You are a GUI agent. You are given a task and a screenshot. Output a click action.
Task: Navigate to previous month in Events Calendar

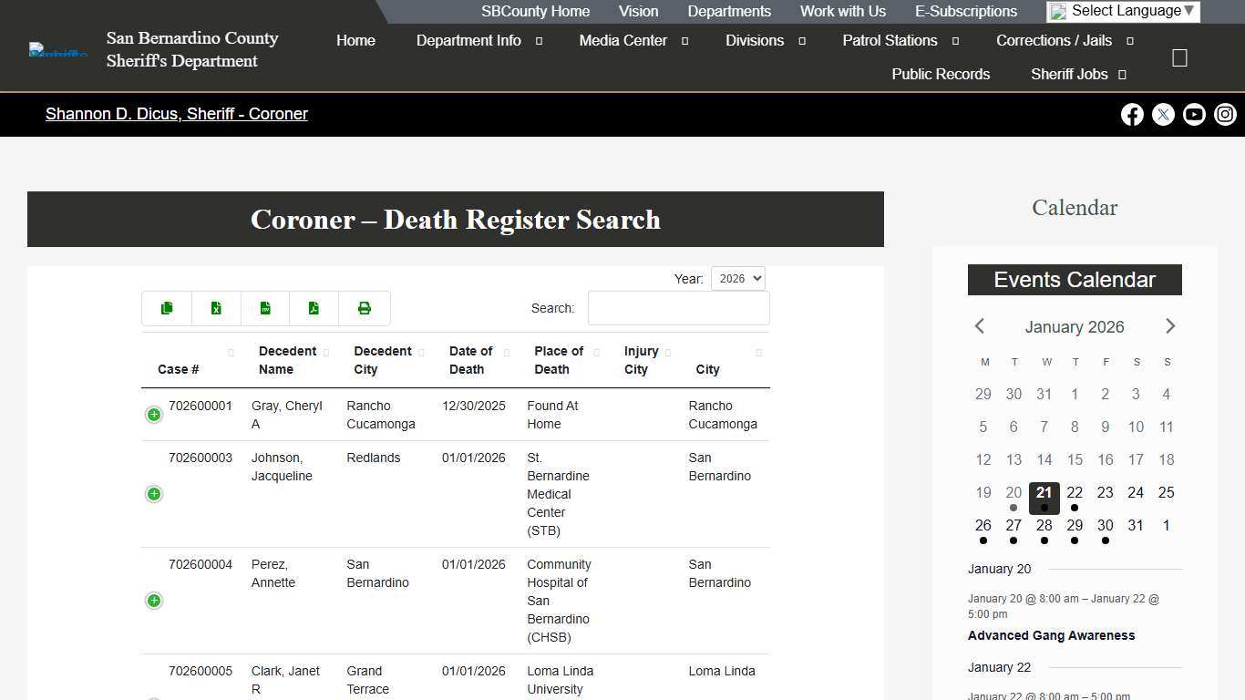tap(979, 325)
